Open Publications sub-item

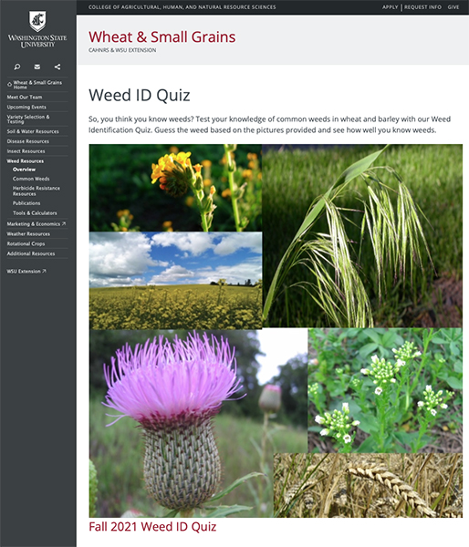click(26, 203)
